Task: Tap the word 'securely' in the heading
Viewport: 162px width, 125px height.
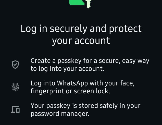Action: coord(69,29)
